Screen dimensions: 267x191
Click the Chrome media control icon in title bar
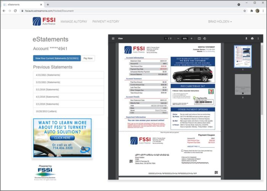pos(239,5)
